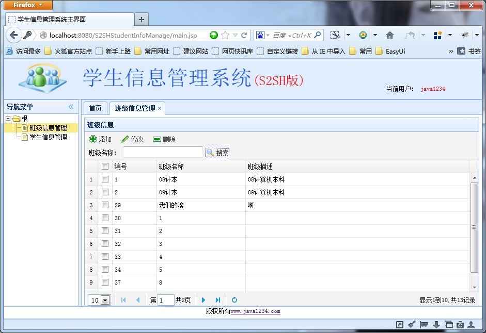Viewport: 486px width, 333px height.
Task: Click the scrollbar up arrow of grid
Action: pyautogui.click(x=475, y=178)
